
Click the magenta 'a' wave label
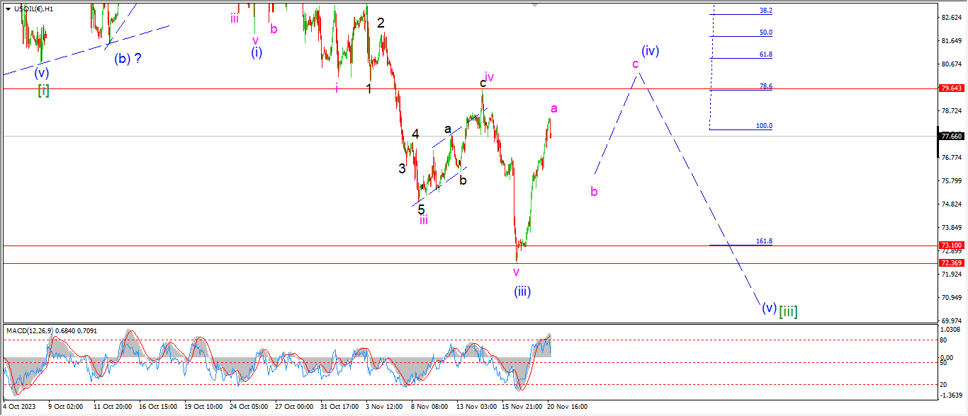coord(554,108)
